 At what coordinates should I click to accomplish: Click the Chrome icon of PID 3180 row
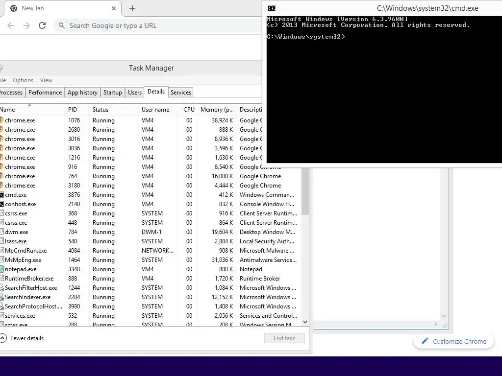[x=1, y=186]
